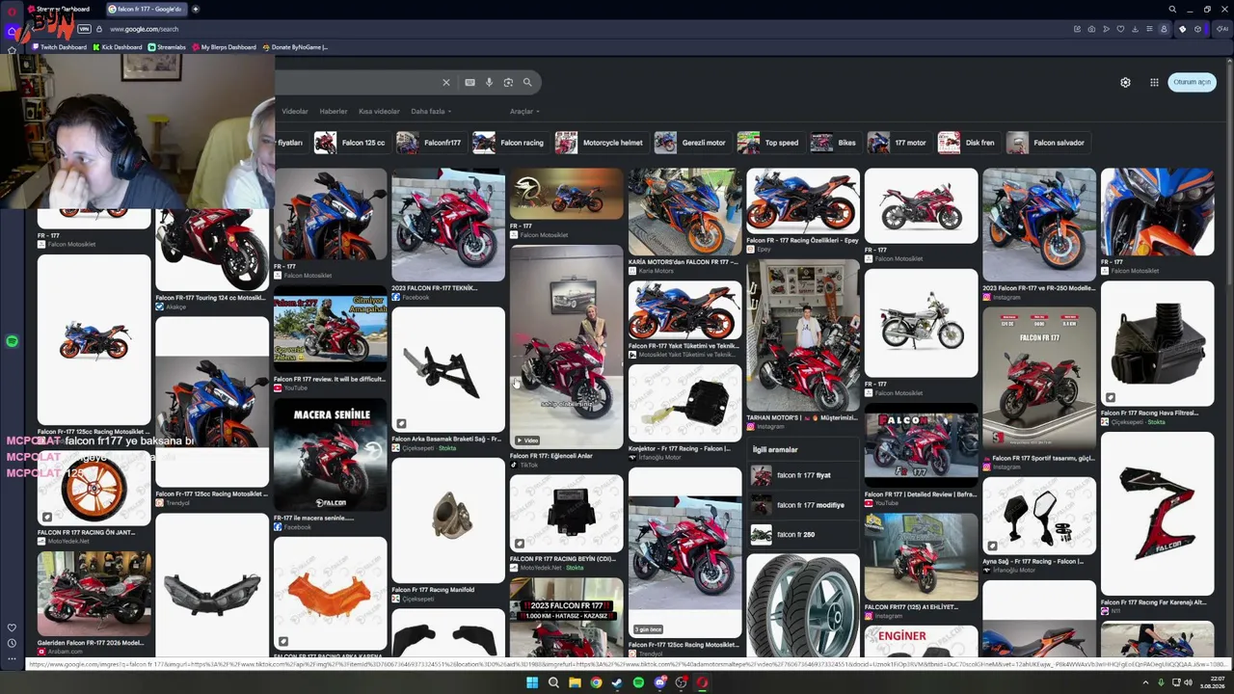The height and width of the screenshot is (694, 1234).
Task: Open the taskbar clock showing 22:07
Action: 1212,682
